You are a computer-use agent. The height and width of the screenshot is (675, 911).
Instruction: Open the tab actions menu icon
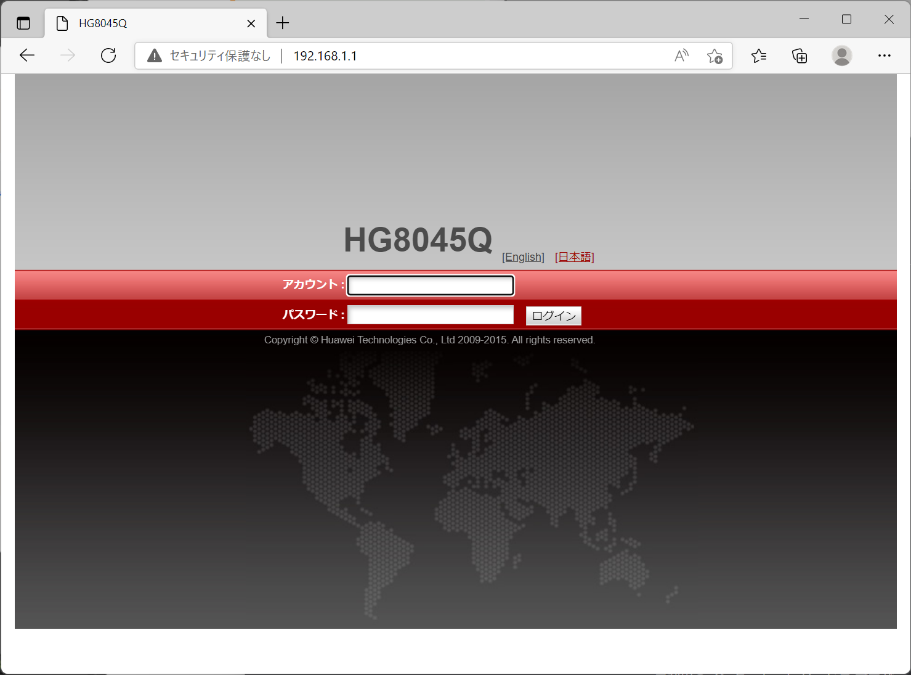[23, 23]
